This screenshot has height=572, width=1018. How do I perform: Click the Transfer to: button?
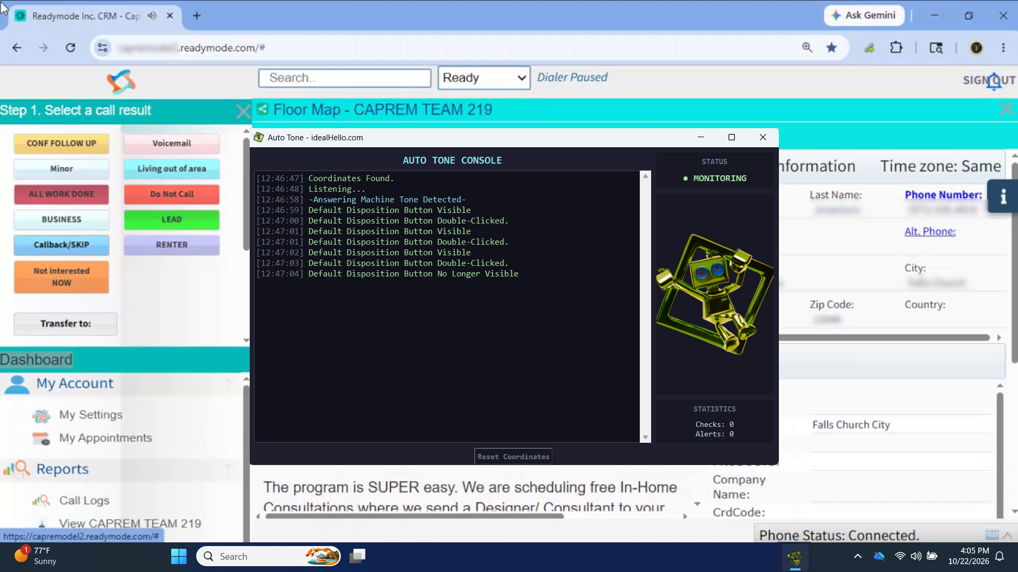coord(66,324)
